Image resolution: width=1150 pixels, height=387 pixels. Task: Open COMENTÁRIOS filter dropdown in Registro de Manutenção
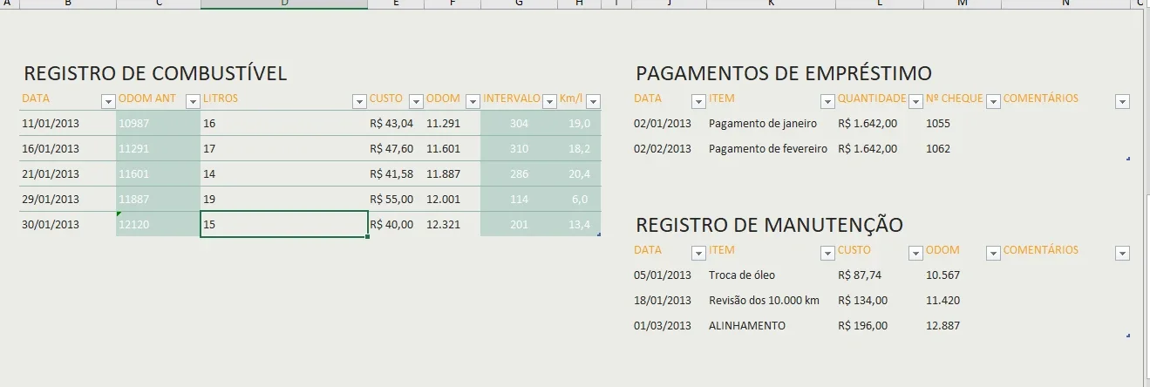[x=1122, y=254]
